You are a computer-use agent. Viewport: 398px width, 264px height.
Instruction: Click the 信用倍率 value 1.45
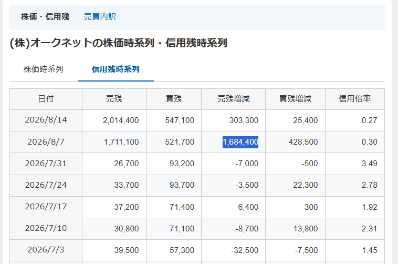click(x=369, y=250)
